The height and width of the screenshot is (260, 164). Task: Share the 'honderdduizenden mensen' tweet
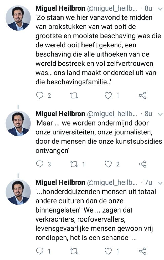[142, 251]
